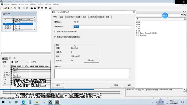Click the Open folder toolbar icon
The image size is (187, 105).
5,8
